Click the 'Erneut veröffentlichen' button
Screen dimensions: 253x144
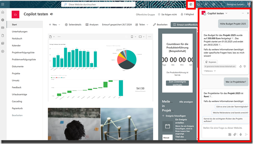point(184,25)
